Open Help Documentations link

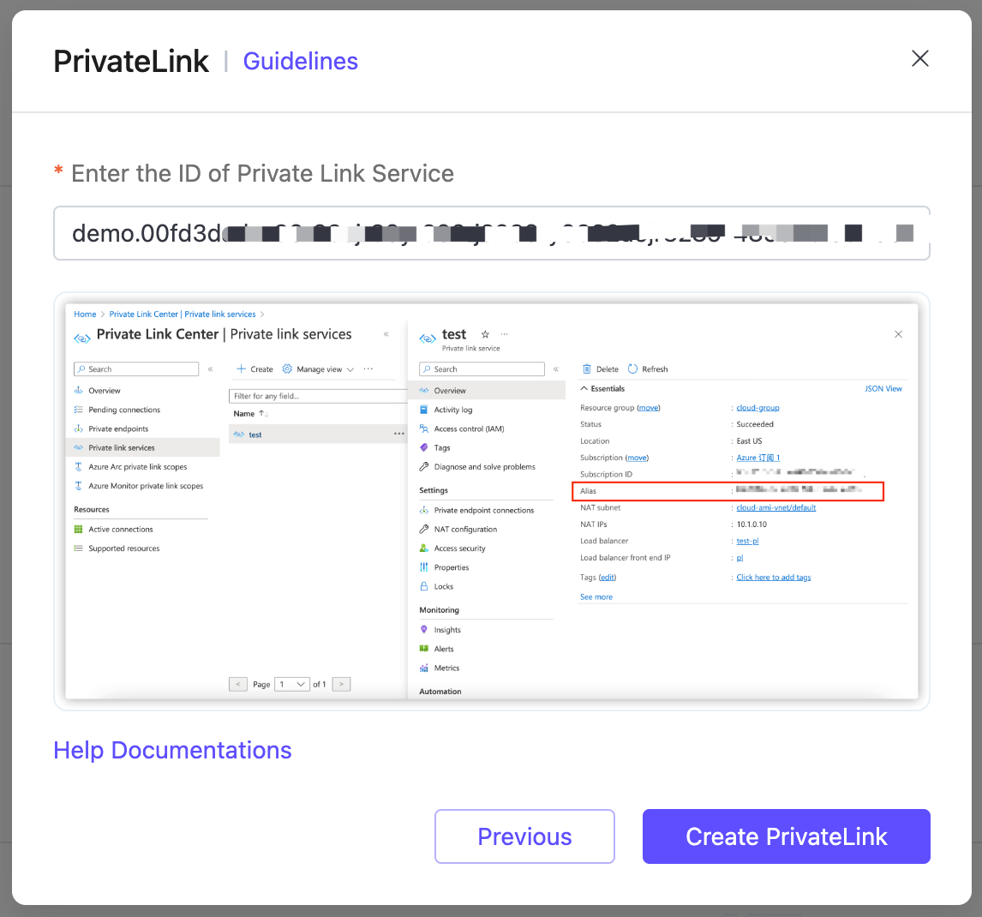pyautogui.click(x=172, y=750)
